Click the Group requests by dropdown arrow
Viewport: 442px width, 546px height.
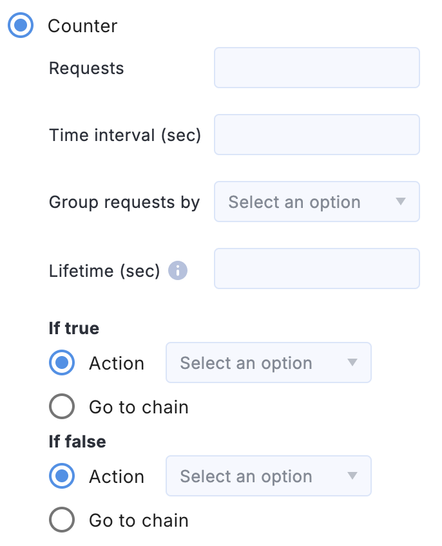401,202
